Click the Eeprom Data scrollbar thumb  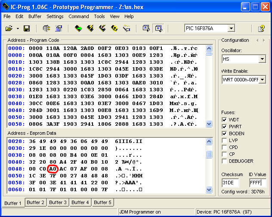[x=209, y=154]
